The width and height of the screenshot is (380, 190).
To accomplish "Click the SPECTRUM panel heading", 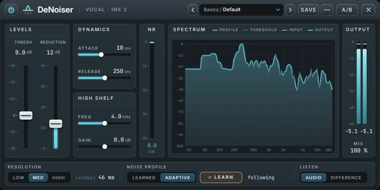I will coord(189,29).
